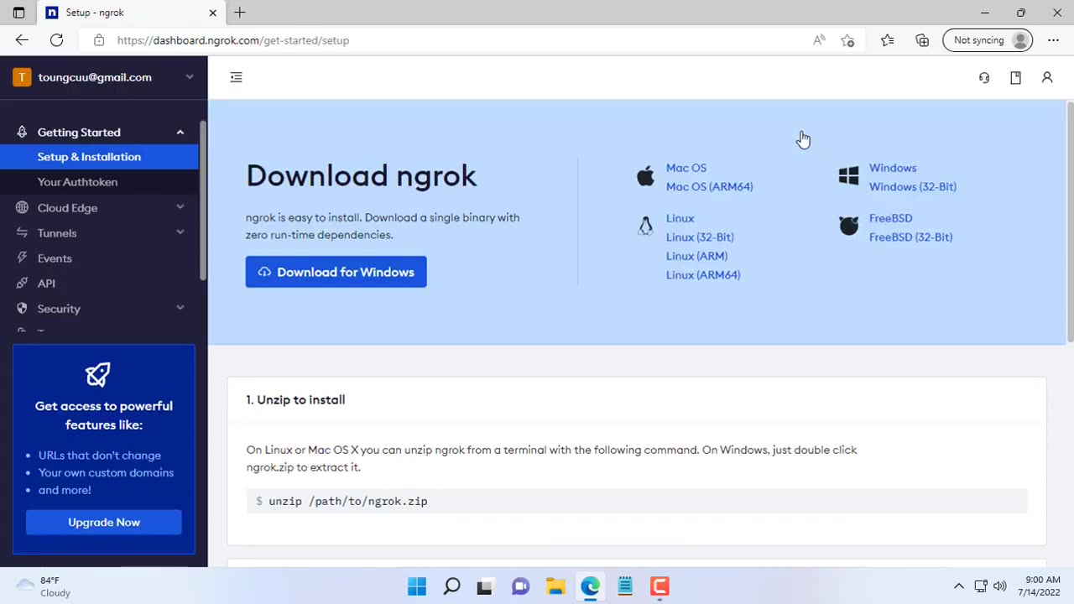Click the browser address bar URL
This screenshot has height=604, width=1074.
[x=233, y=40]
